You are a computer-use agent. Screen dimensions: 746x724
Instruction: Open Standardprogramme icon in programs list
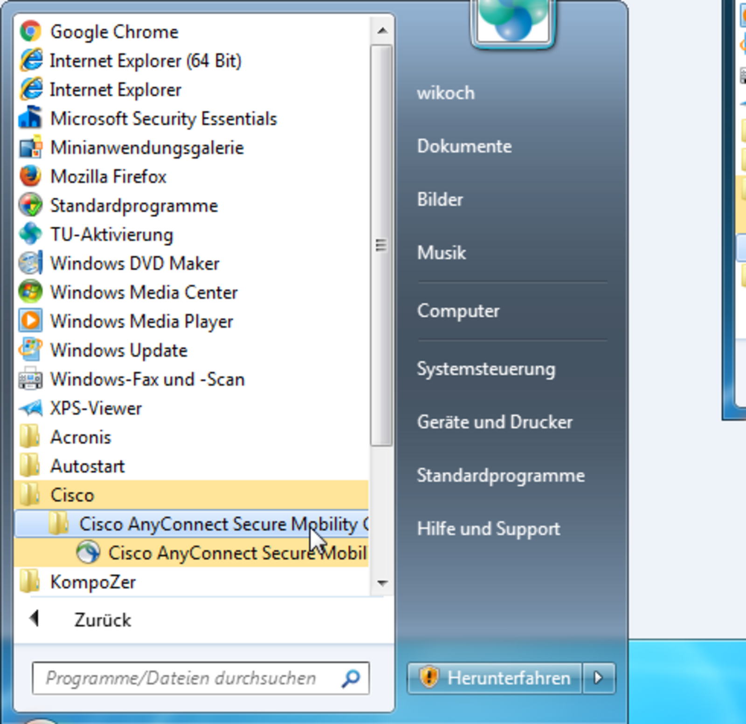(x=30, y=205)
